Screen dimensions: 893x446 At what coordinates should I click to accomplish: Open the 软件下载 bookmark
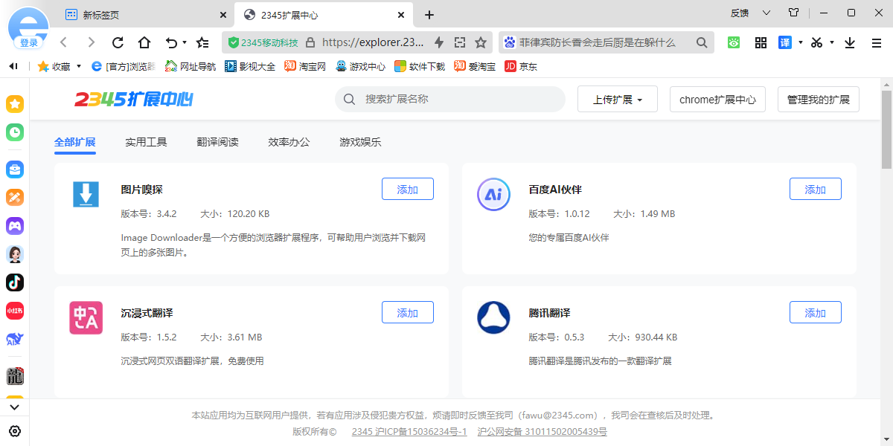click(x=420, y=66)
